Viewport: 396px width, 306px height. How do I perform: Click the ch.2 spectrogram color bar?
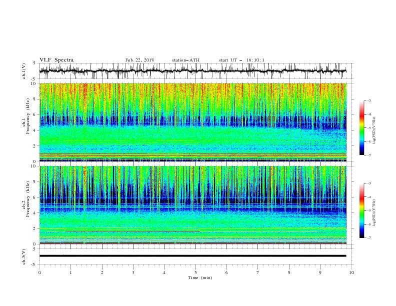pyautogui.click(x=362, y=210)
